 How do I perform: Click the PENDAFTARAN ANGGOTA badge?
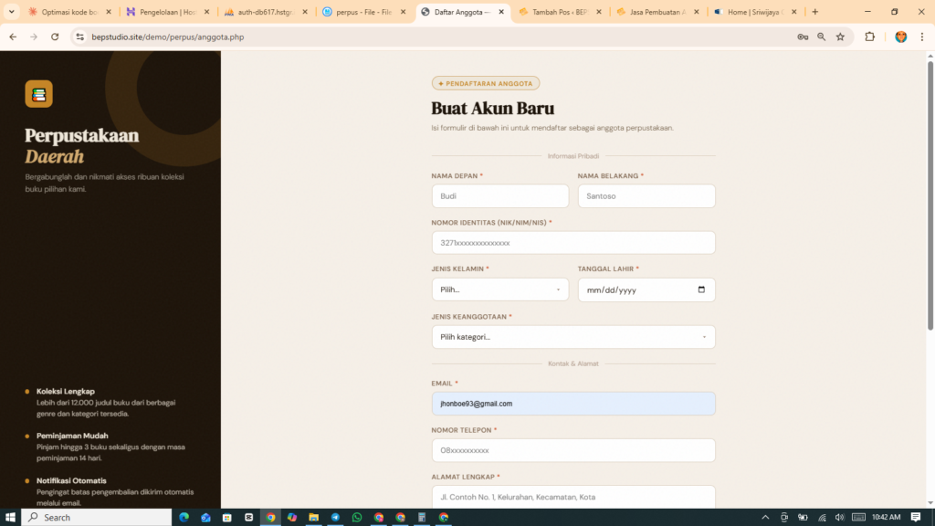tap(485, 82)
